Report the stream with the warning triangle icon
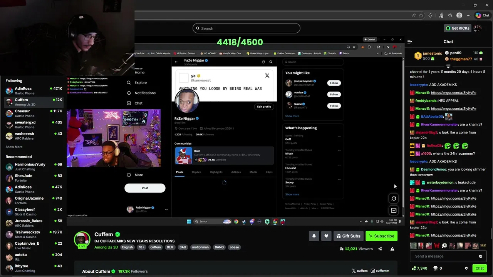493x277 pixels. pos(392,249)
